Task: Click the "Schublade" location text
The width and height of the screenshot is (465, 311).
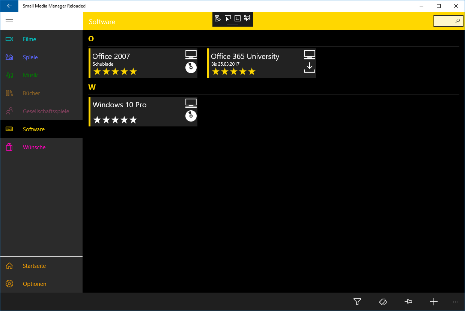Action: point(103,64)
